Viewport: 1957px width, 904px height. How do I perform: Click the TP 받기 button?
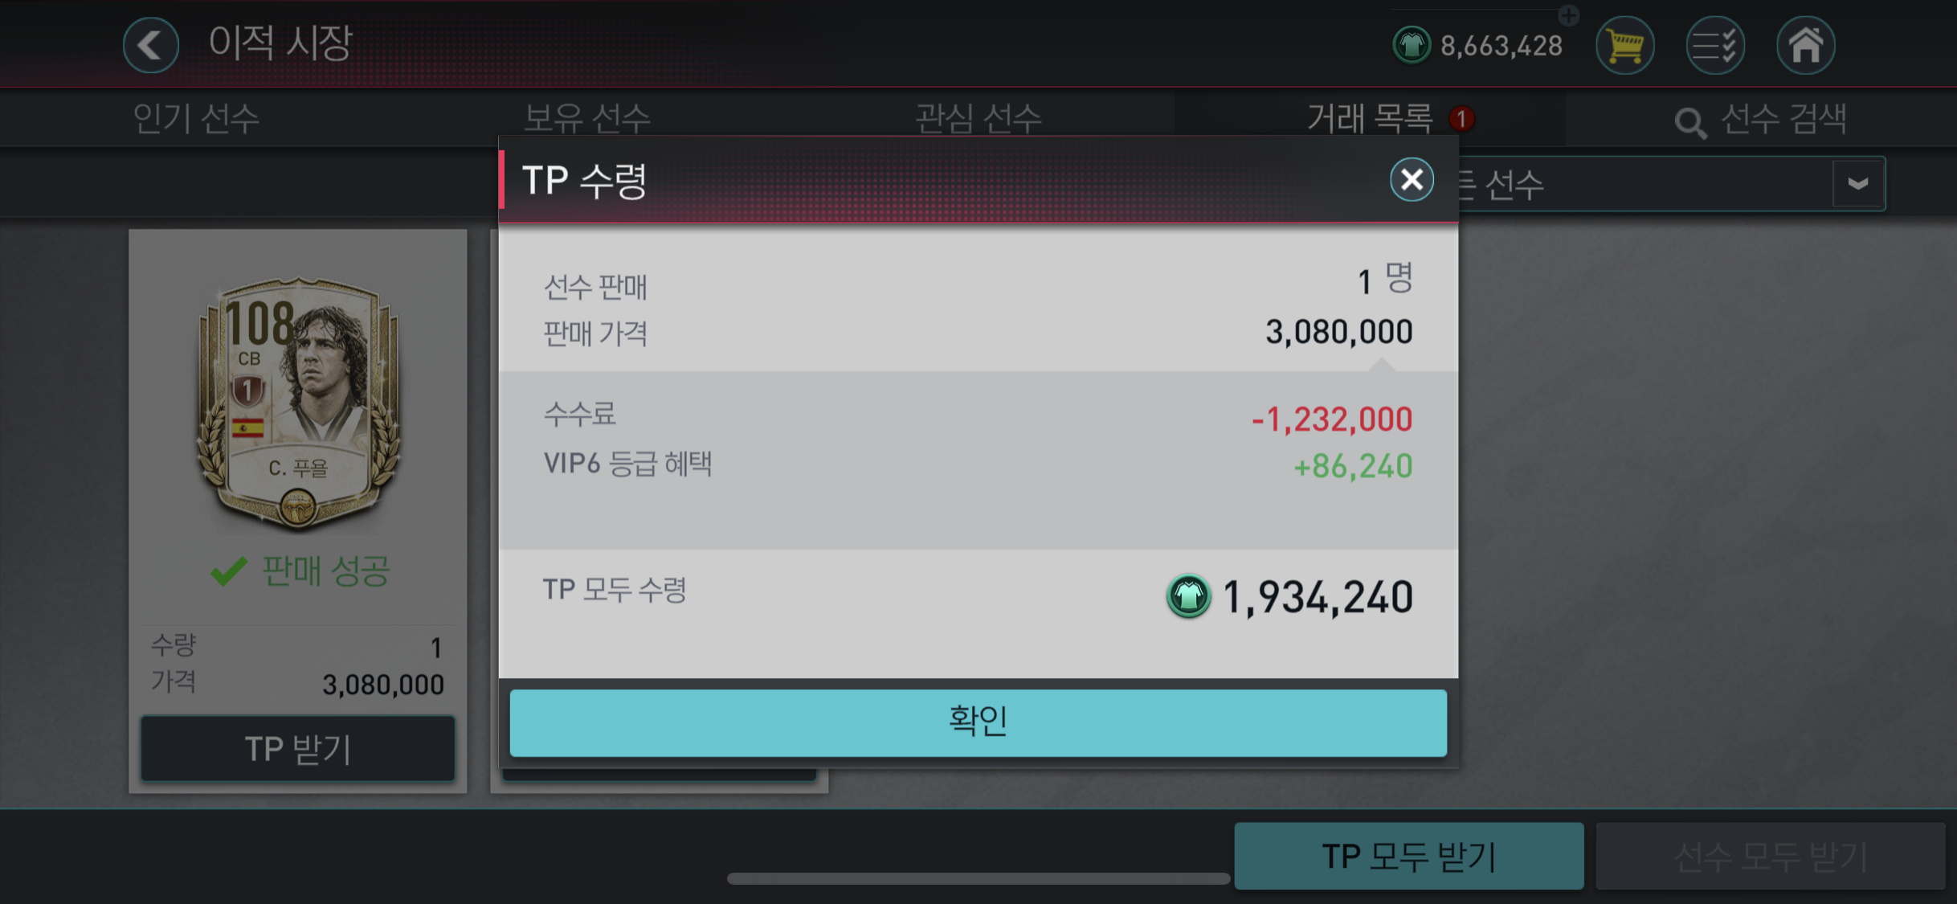click(x=298, y=748)
